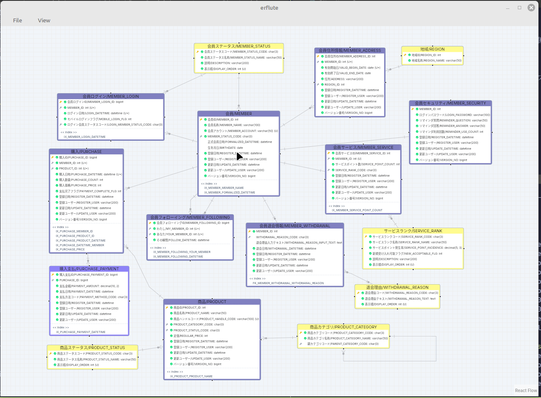
Task: Select the 会員/MEMBER table header
Action: click(238, 113)
